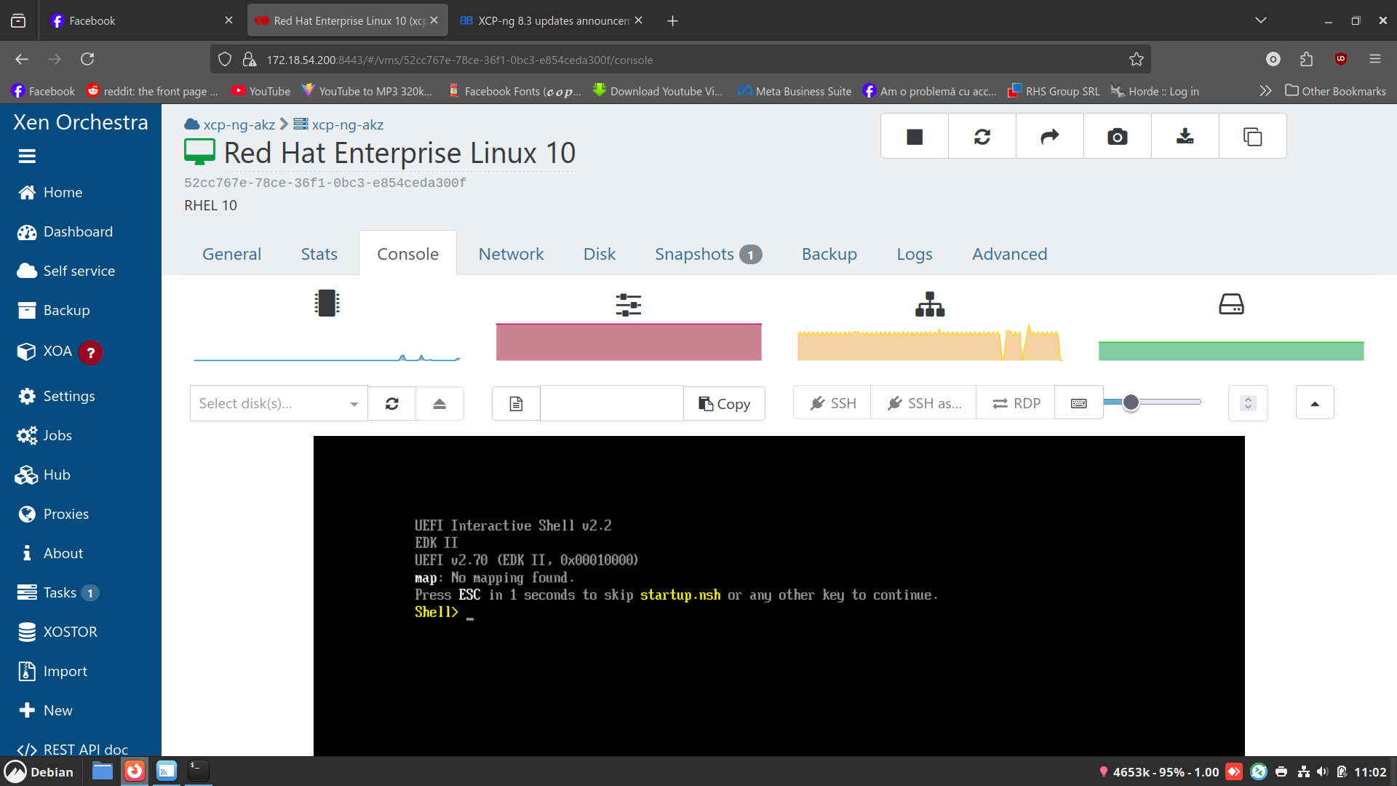
Task: Send a file to the VM via the document icon
Action: tap(515, 403)
